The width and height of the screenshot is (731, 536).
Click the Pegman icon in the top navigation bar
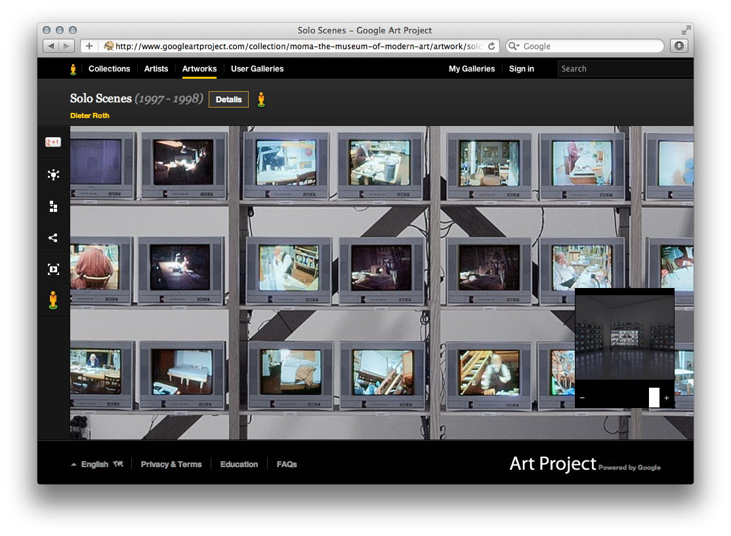[73, 68]
